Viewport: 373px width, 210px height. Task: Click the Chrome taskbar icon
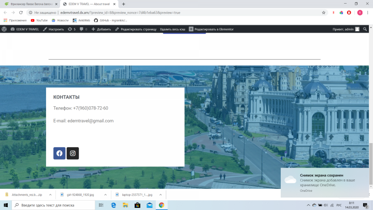tap(162, 205)
